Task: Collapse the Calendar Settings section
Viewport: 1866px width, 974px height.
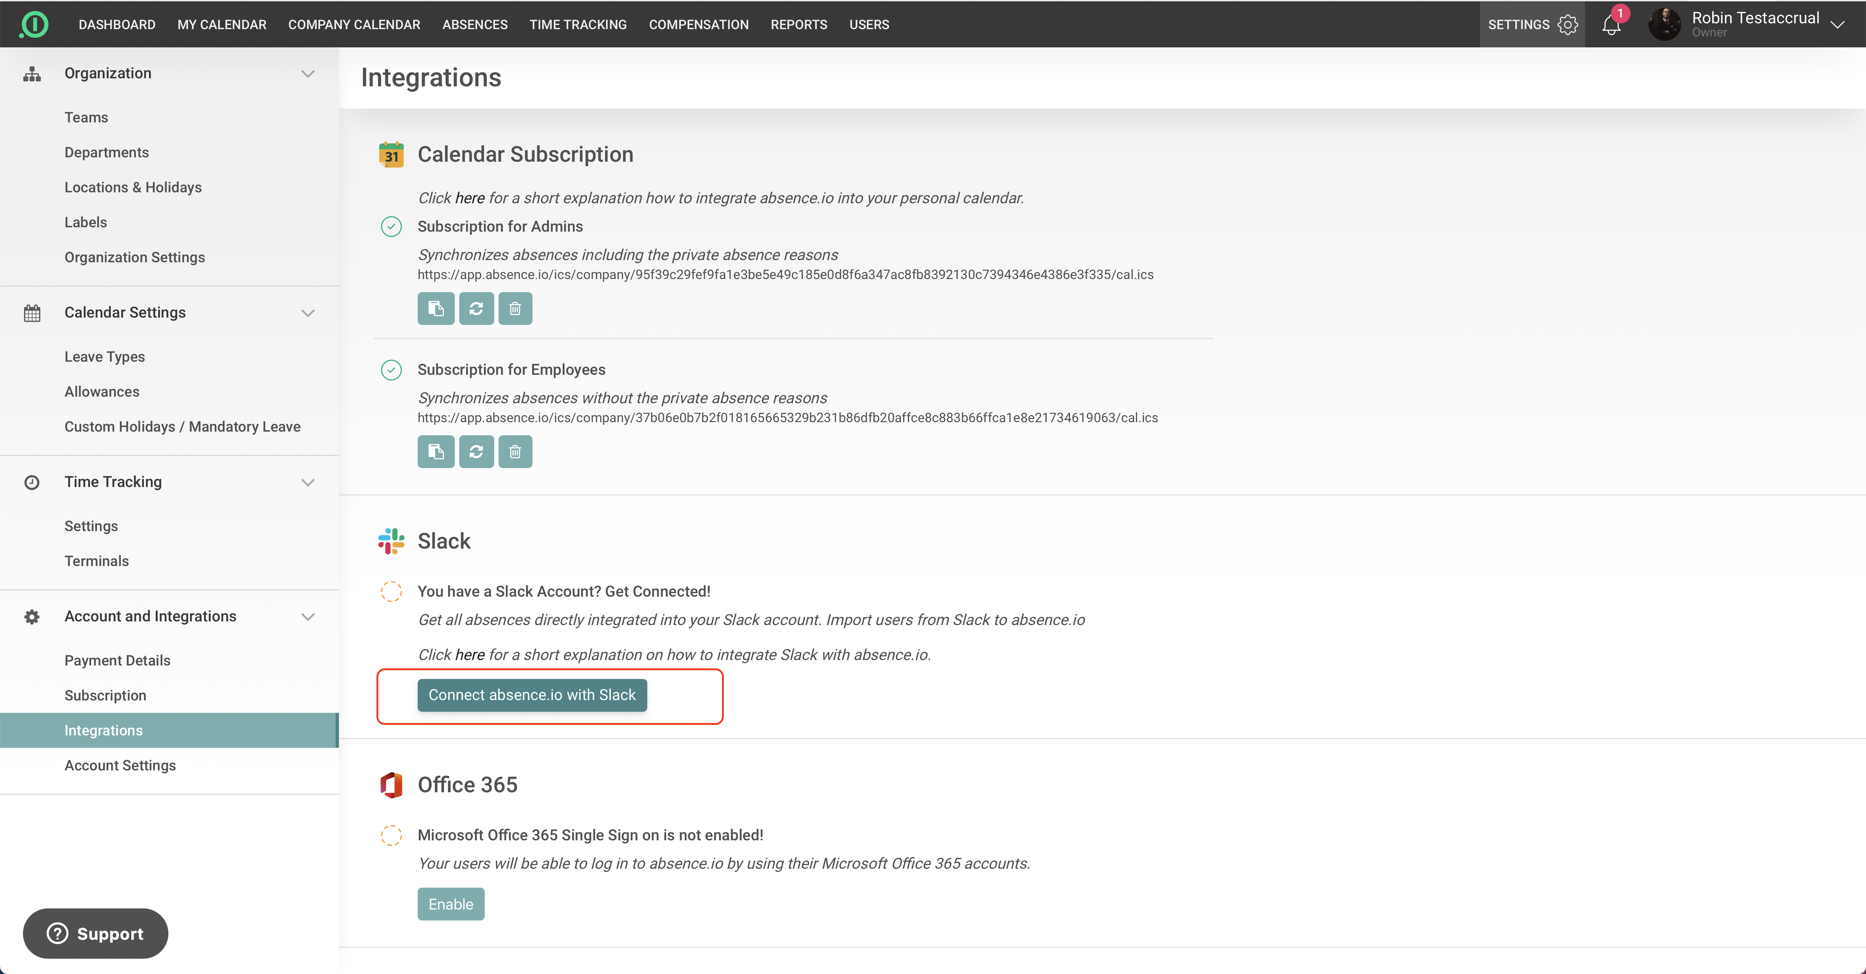Action: pos(308,313)
